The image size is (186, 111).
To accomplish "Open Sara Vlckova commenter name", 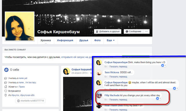I will pos(112,72).
